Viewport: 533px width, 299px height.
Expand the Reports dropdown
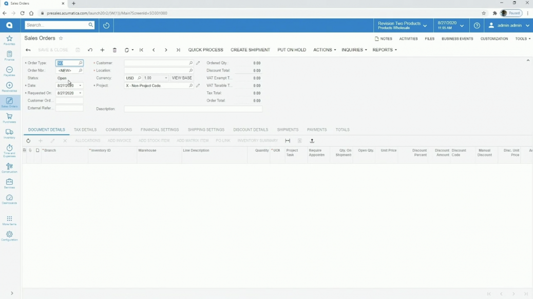(x=383, y=50)
